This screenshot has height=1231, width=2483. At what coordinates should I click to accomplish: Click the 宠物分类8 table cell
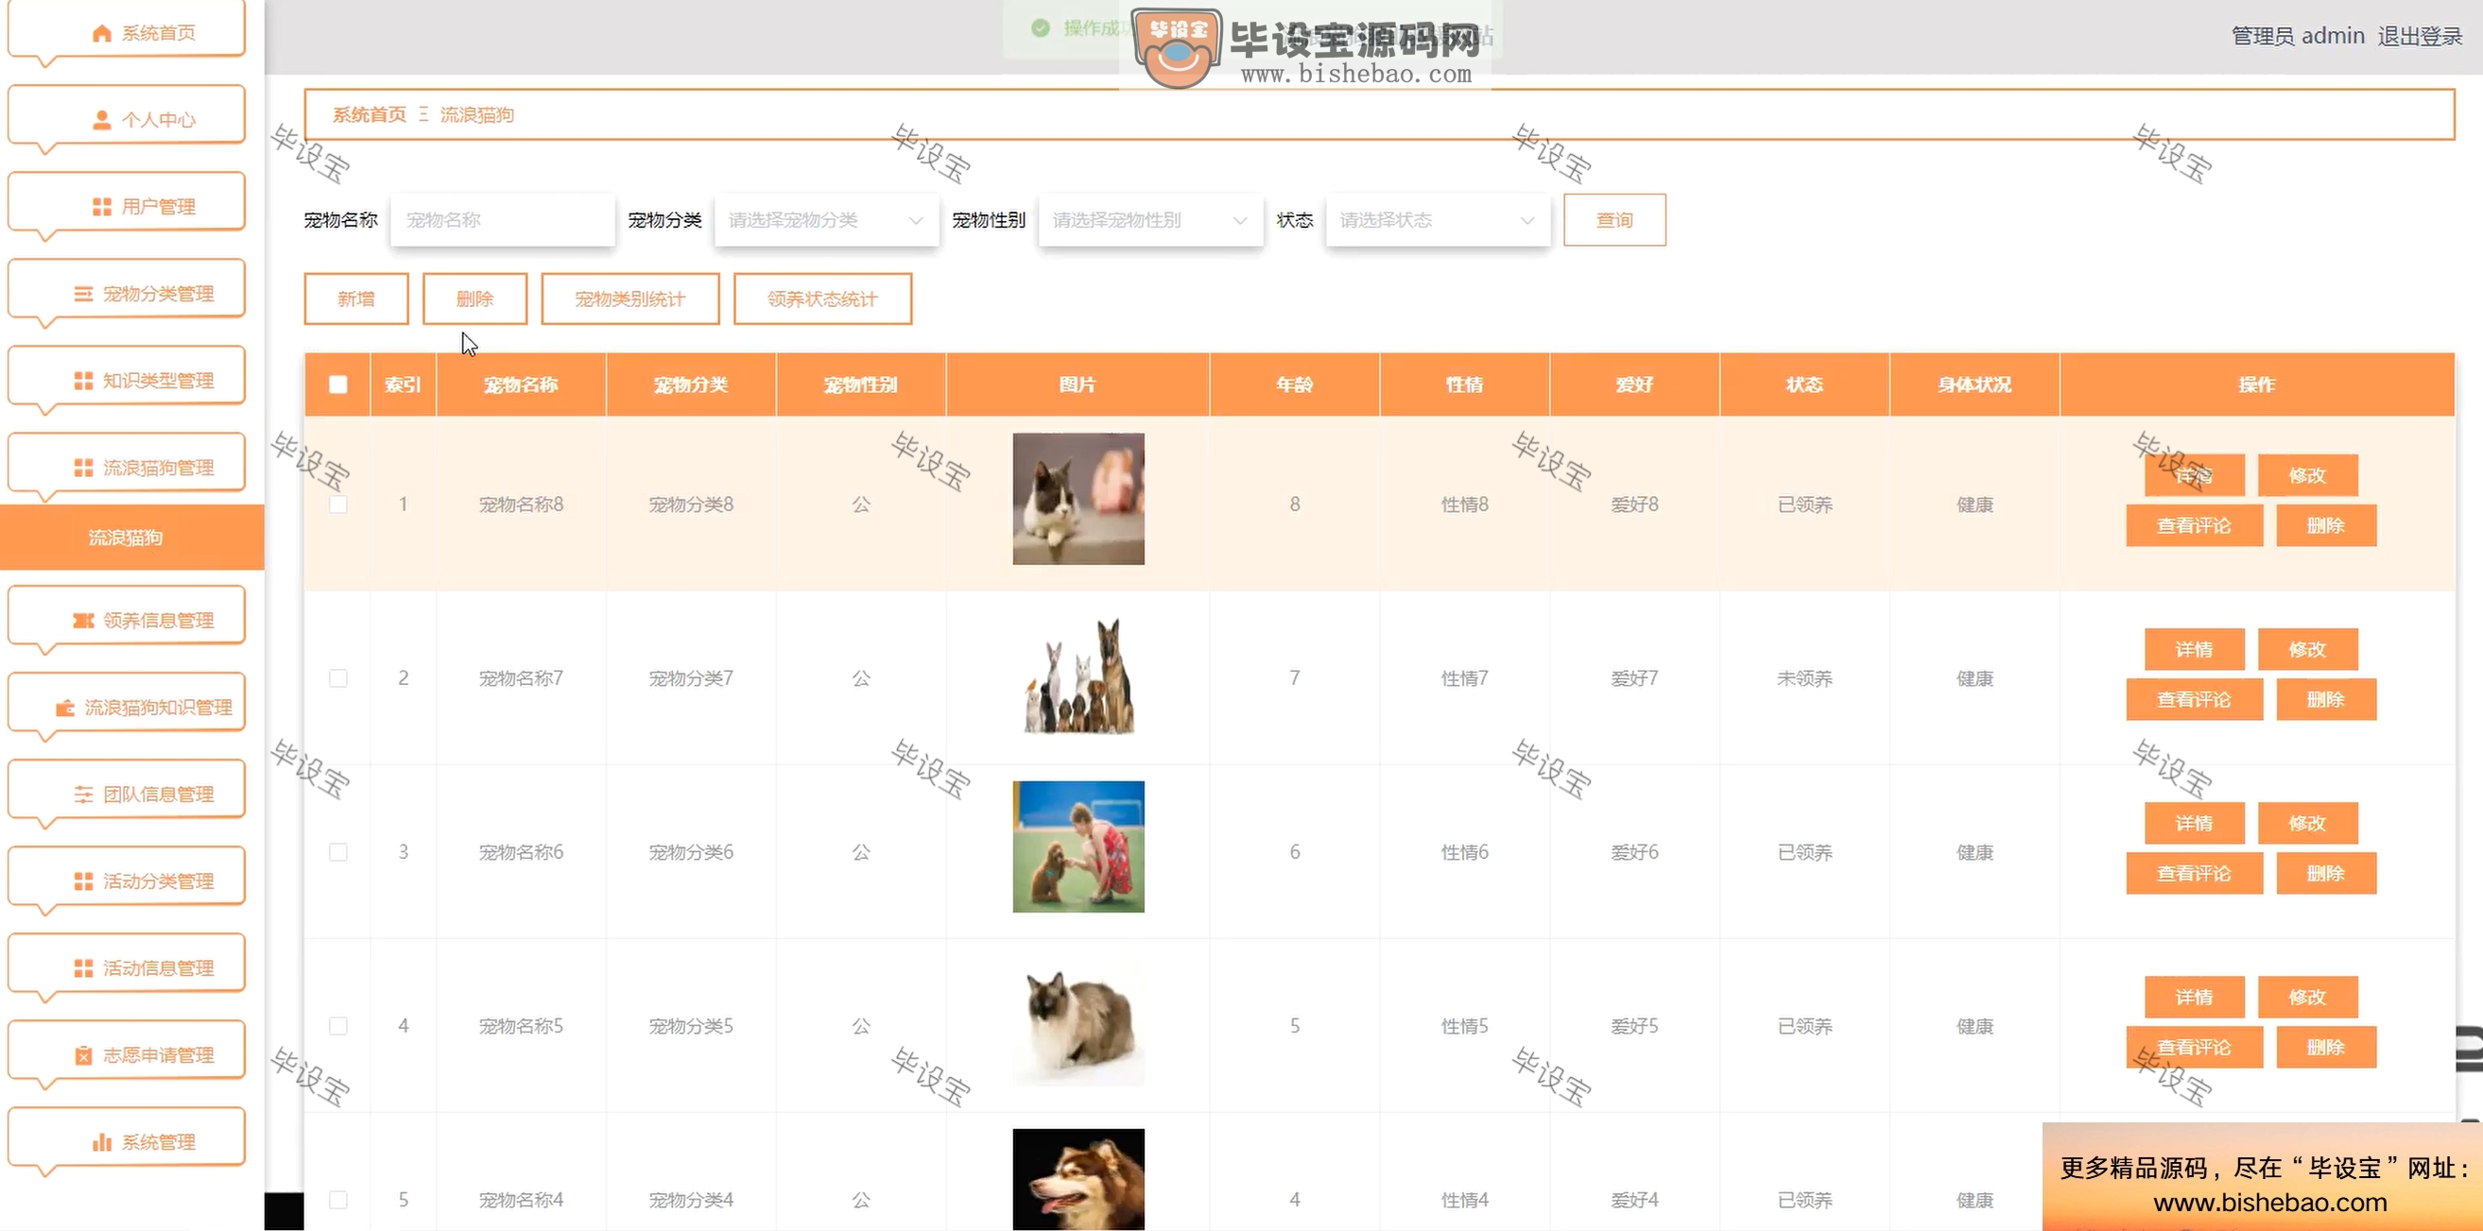[691, 504]
